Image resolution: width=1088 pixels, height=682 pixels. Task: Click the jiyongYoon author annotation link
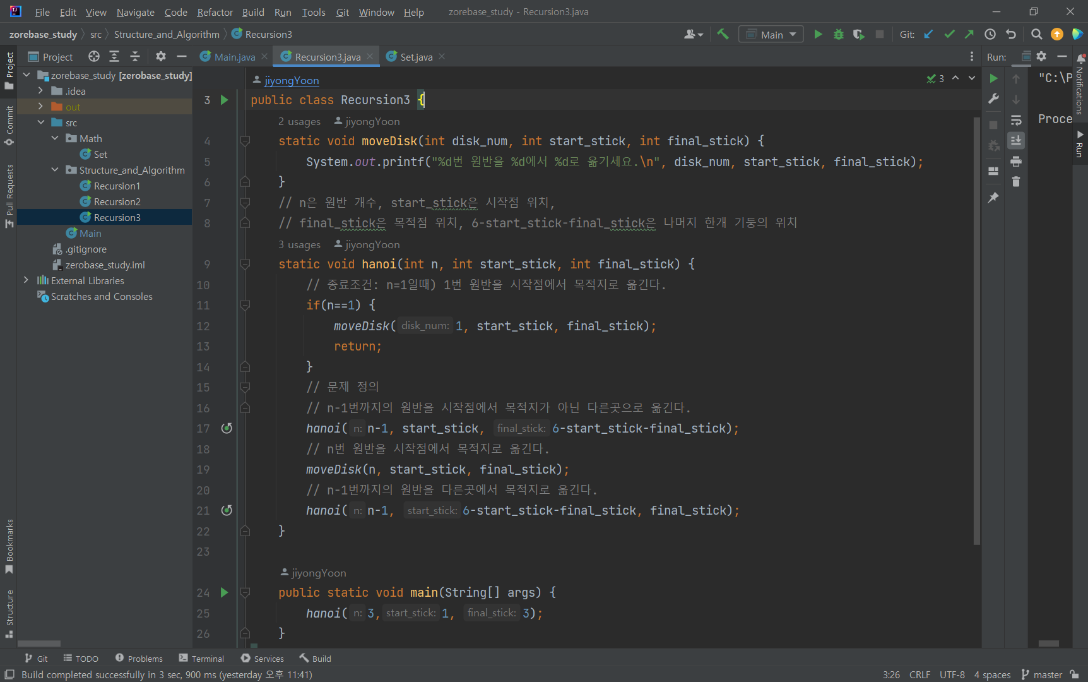pyautogui.click(x=291, y=80)
